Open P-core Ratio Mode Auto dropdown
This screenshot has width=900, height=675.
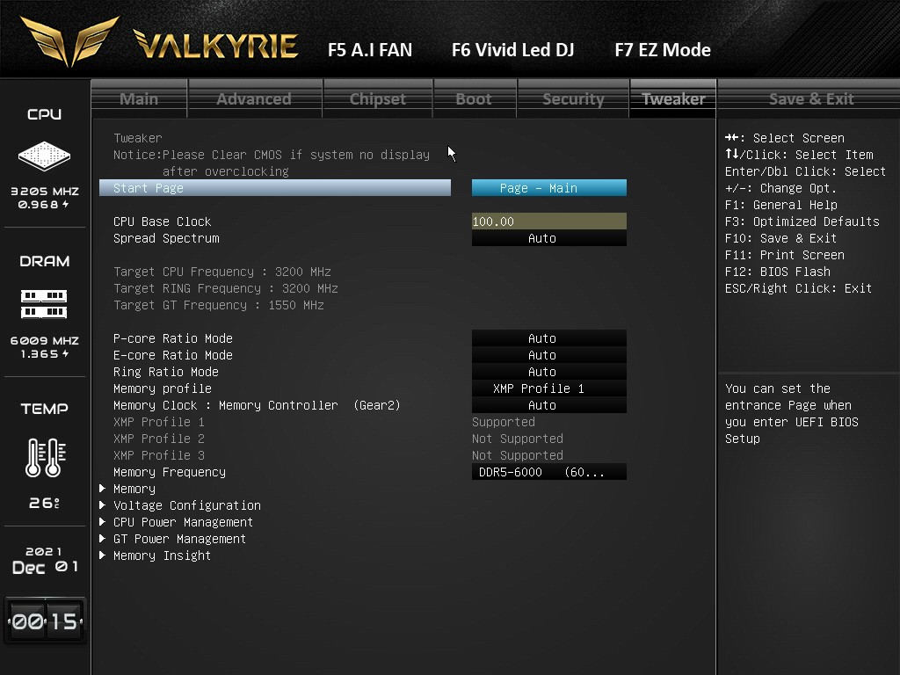pyautogui.click(x=549, y=338)
